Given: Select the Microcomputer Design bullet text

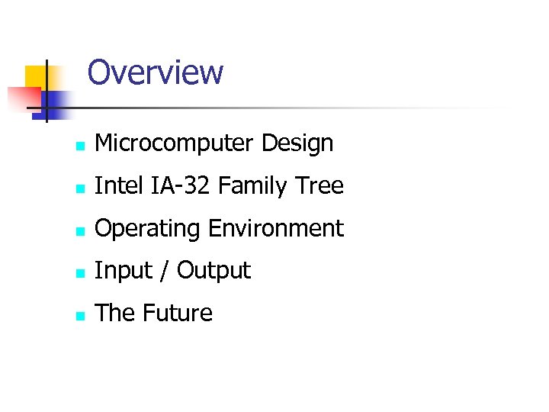Looking at the screenshot, I should pos(213,143).
